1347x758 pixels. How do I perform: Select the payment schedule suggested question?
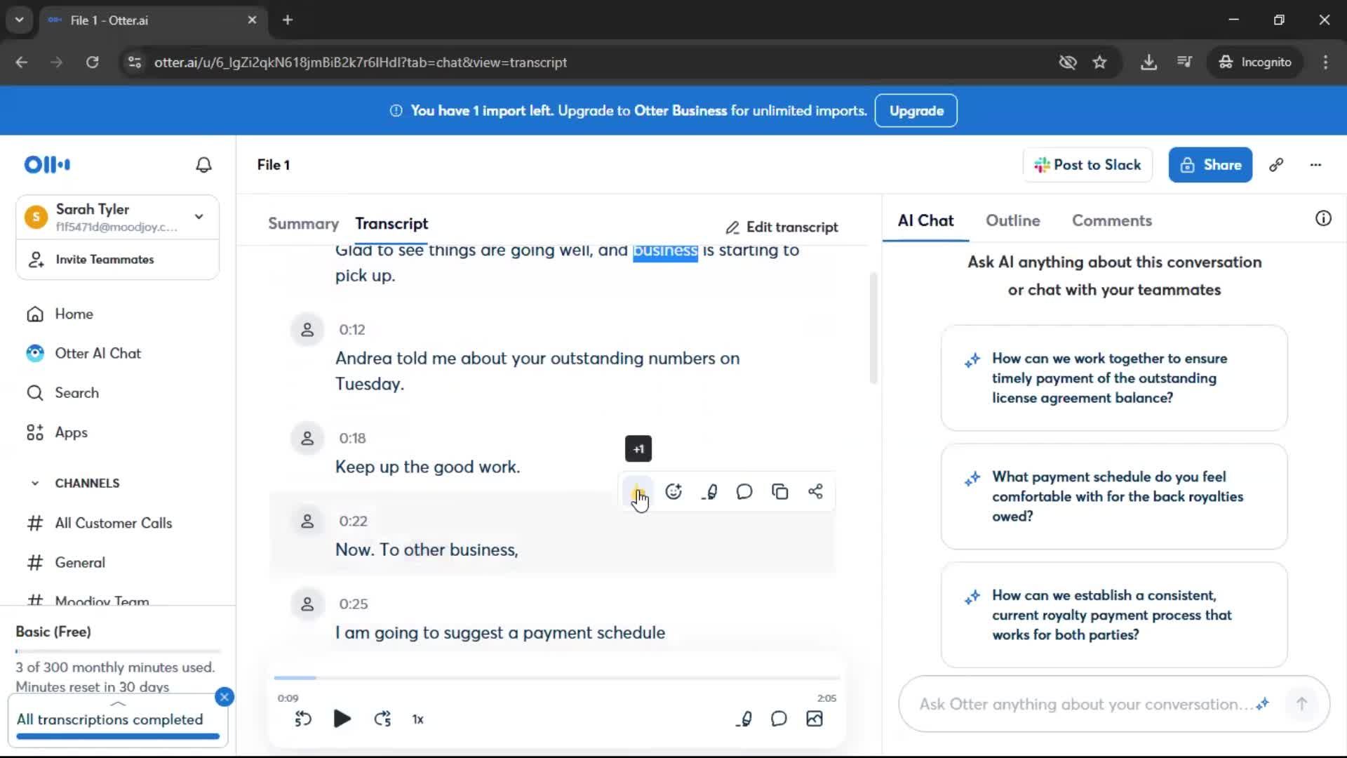coord(1114,497)
